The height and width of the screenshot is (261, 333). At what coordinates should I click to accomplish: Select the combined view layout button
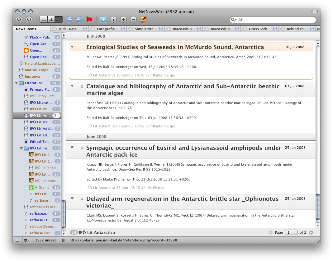[58, 20]
